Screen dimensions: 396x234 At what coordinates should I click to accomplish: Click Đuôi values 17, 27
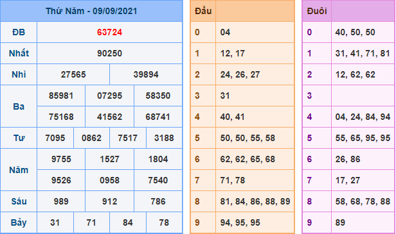[x=348, y=180]
